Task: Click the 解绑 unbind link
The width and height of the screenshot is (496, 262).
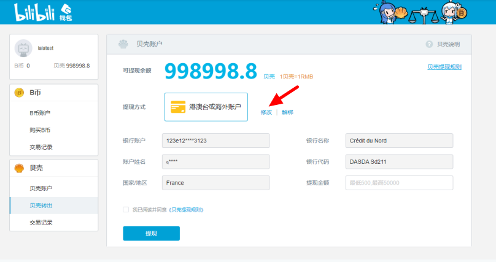Action: click(x=287, y=112)
